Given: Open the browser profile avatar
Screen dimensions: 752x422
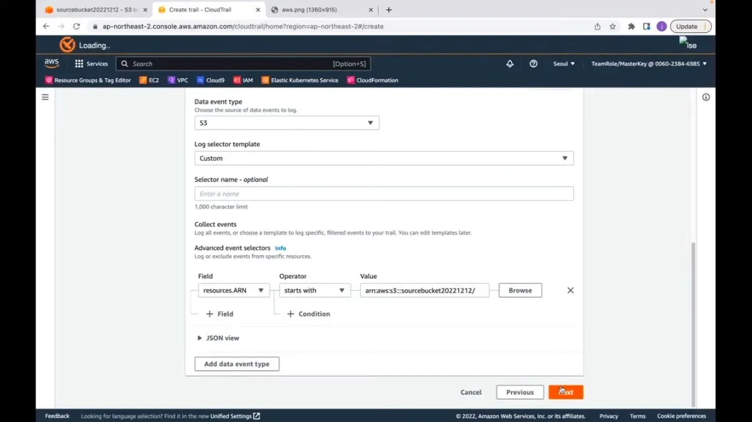Looking at the screenshot, I should pos(661,26).
